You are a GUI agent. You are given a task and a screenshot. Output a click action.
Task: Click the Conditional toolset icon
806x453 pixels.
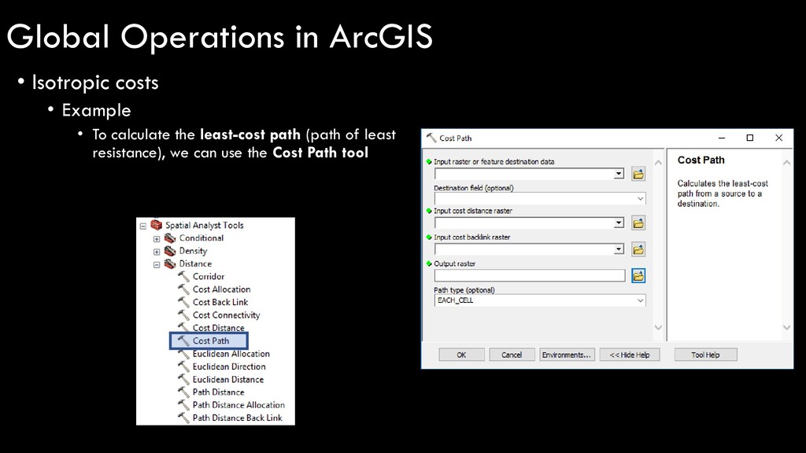170,238
